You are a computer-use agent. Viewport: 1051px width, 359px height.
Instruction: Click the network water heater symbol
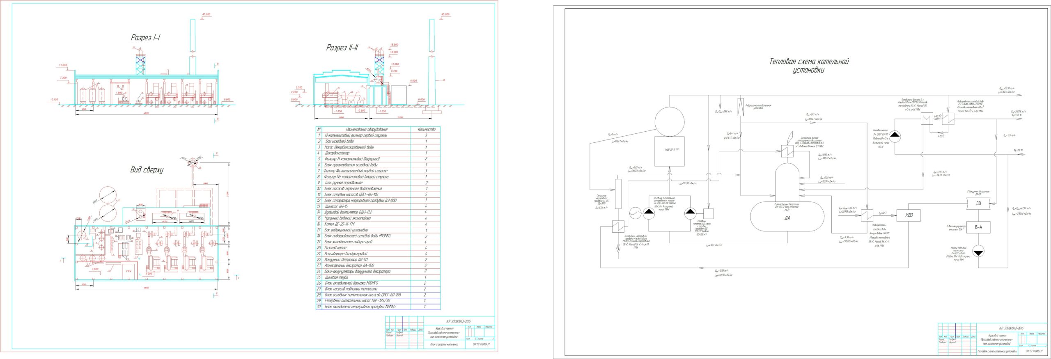pos(948,119)
